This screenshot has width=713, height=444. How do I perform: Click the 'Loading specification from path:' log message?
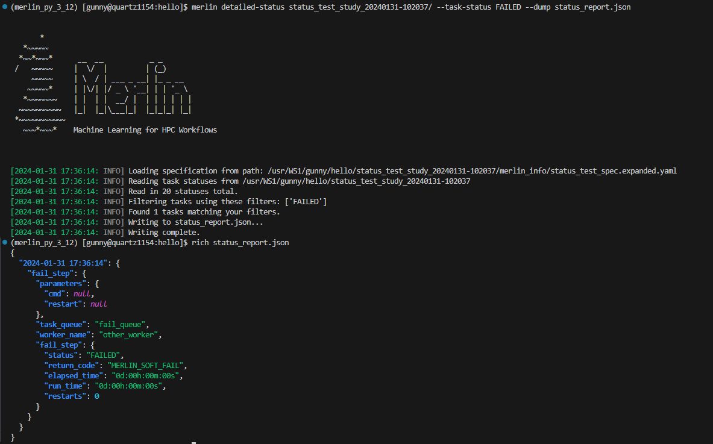click(x=195, y=171)
